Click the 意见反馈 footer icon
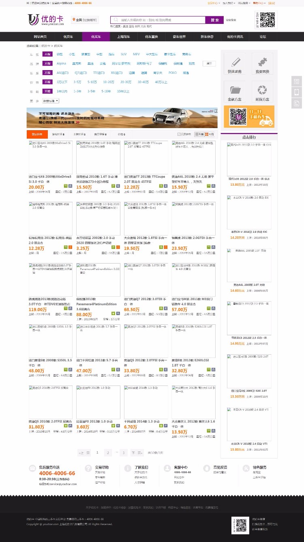This screenshot has height=542, width=304. coord(207,468)
